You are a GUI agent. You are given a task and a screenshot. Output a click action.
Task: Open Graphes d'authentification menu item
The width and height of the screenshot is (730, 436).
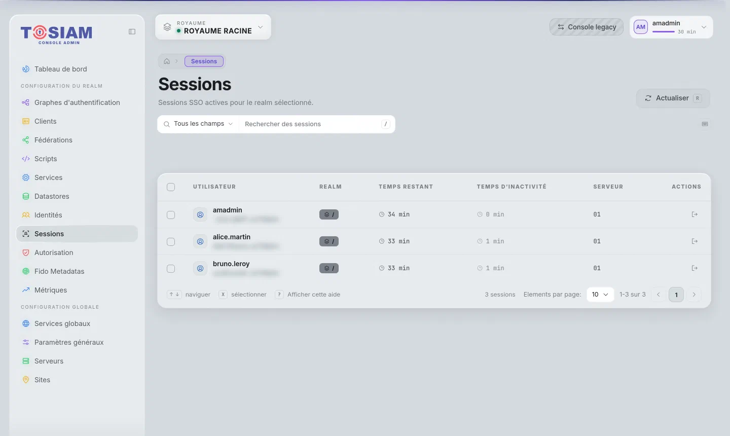[77, 102]
